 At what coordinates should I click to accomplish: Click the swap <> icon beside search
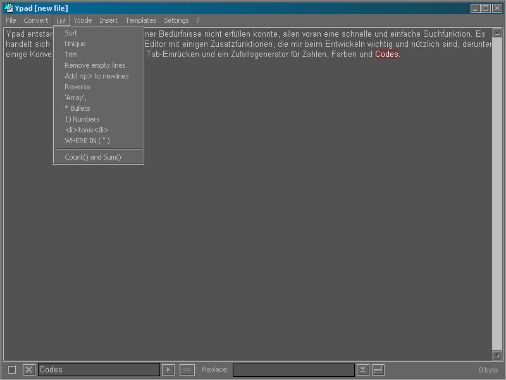[187, 370]
